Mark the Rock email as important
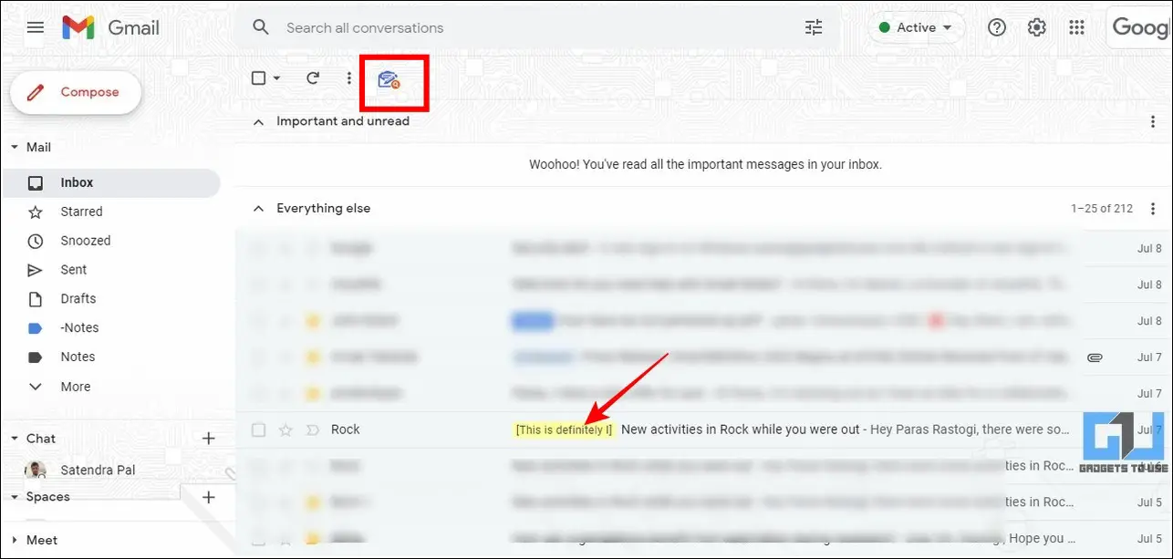 312,430
